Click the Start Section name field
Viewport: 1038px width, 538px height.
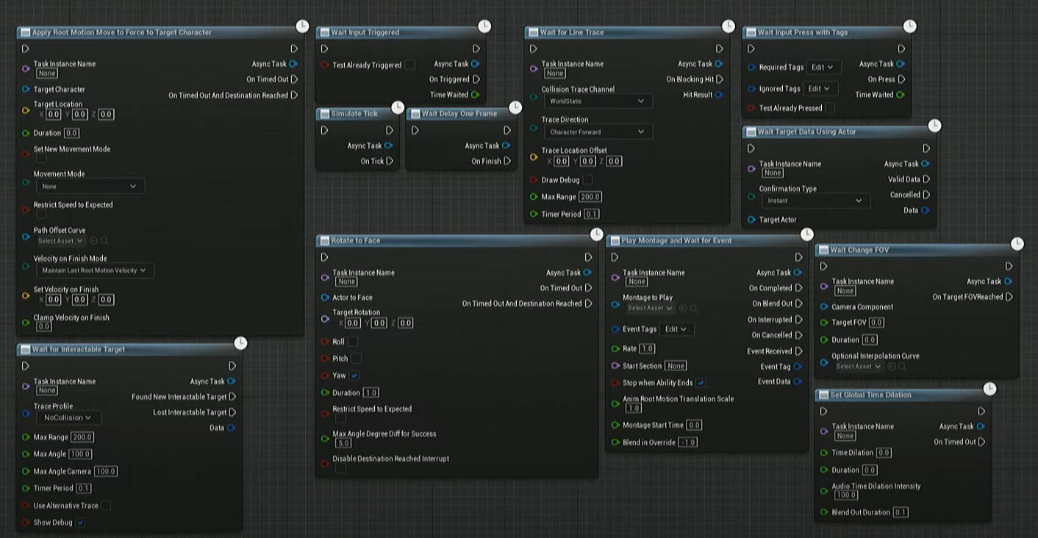(676, 366)
